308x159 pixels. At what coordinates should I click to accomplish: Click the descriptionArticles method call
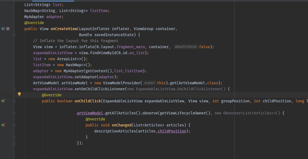115,131
